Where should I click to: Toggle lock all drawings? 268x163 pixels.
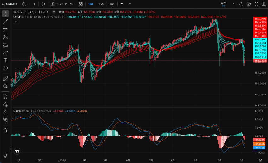[5, 112]
